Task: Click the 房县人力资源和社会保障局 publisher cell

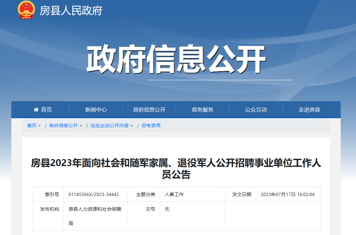Action: click(x=95, y=216)
